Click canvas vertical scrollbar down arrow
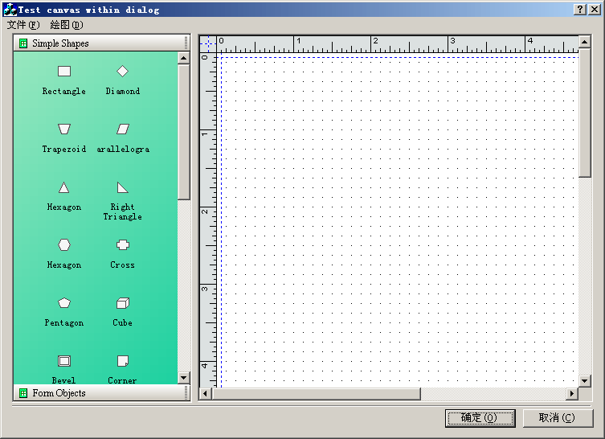 (x=585, y=380)
